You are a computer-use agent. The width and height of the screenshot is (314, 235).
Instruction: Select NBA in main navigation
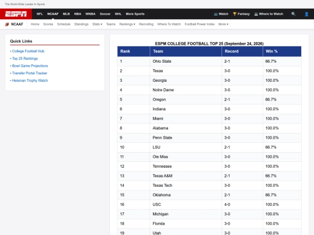coord(78,14)
